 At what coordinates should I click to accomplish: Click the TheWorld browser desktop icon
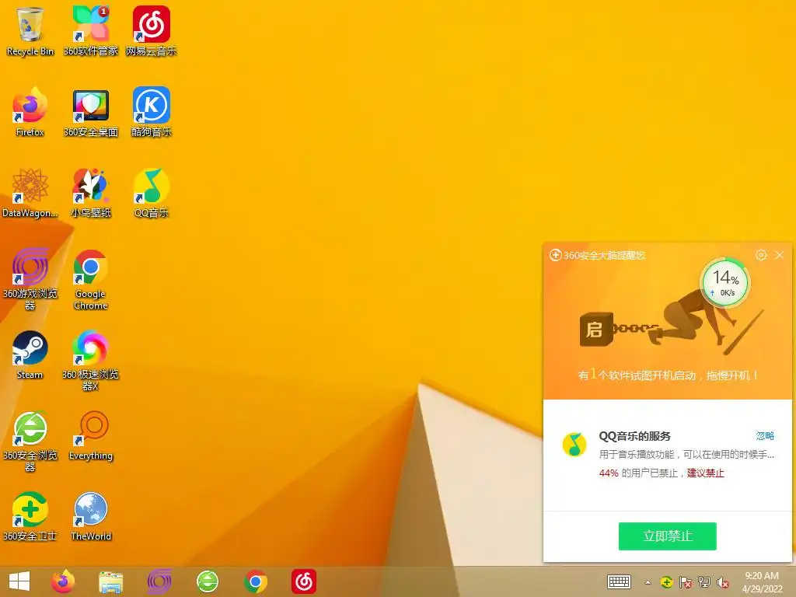[90, 516]
